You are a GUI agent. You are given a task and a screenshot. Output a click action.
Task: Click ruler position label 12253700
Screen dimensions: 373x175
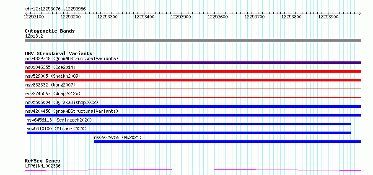click(x=254, y=17)
